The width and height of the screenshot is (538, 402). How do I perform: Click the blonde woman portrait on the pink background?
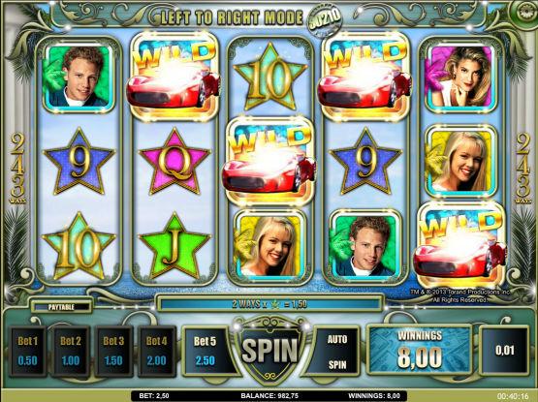[459, 77]
